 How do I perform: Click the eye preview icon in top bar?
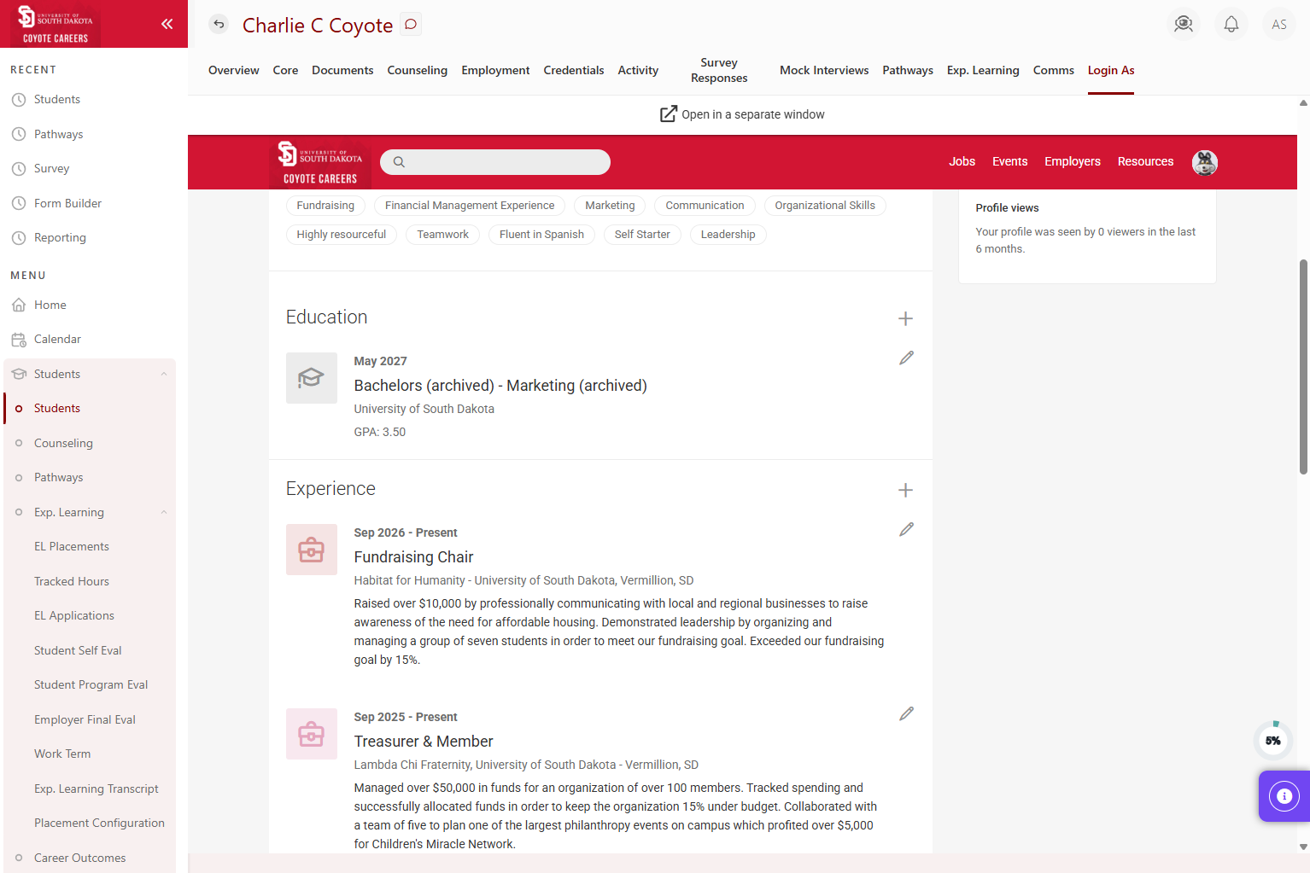tap(1183, 24)
